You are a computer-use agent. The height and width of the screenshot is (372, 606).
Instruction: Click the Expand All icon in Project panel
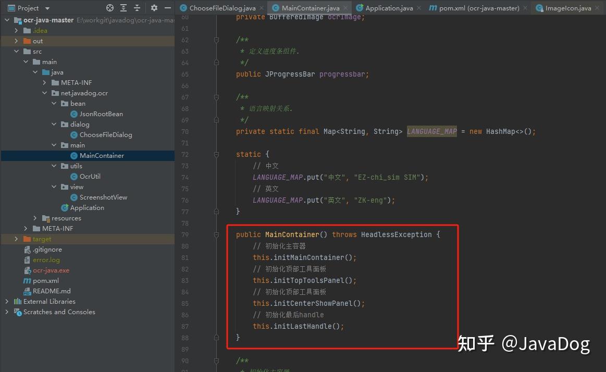(123, 8)
